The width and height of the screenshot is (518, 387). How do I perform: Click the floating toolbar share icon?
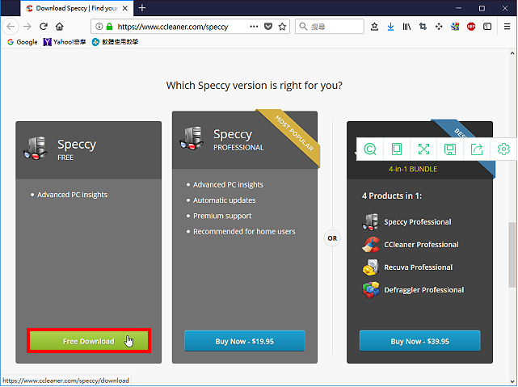477,149
